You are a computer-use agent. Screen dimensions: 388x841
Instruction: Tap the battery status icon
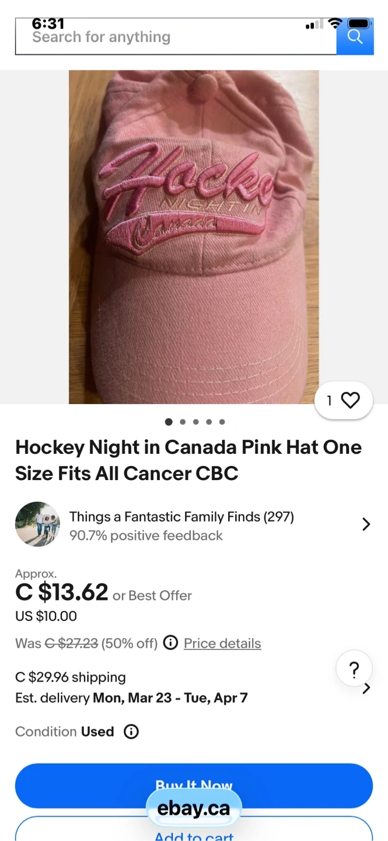(359, 24)
